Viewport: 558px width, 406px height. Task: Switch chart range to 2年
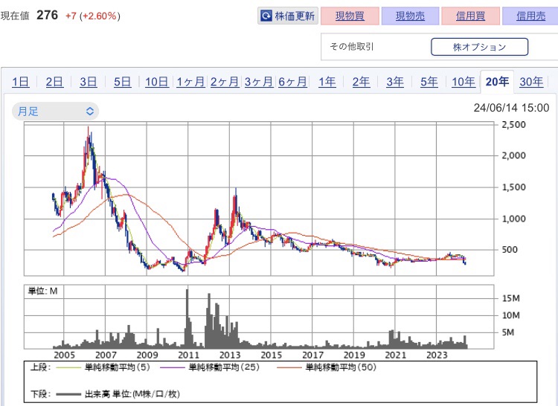tap(361, 82)
